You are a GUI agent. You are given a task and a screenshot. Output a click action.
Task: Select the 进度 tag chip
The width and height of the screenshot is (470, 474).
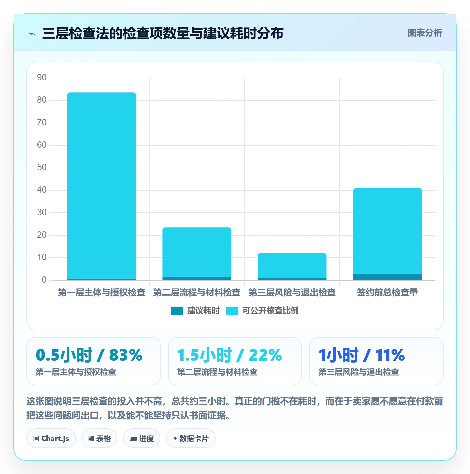coord(142,438)
